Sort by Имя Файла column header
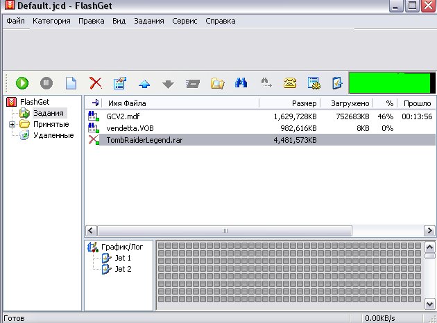 click(180, 103)
